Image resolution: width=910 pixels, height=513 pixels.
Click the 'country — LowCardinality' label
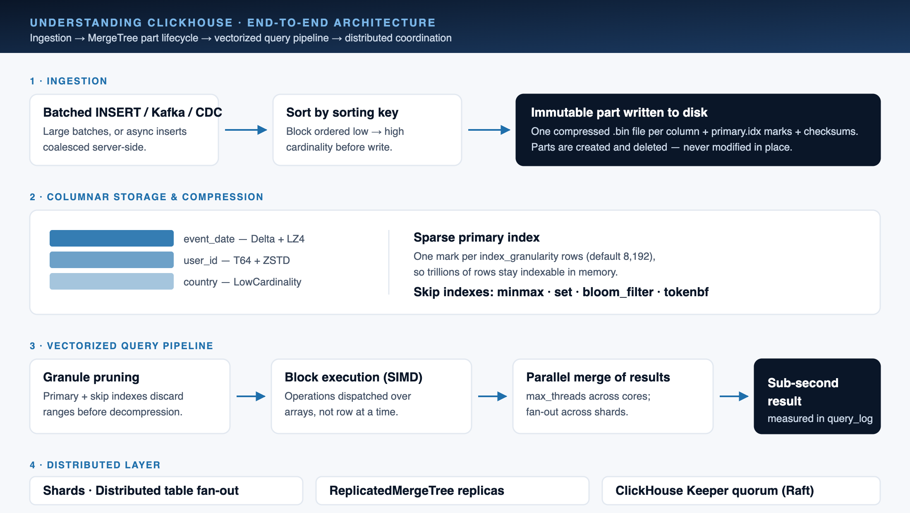242,282
